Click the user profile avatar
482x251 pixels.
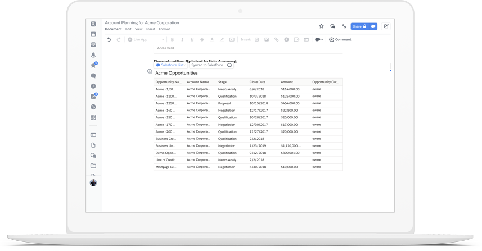point(93,183)
